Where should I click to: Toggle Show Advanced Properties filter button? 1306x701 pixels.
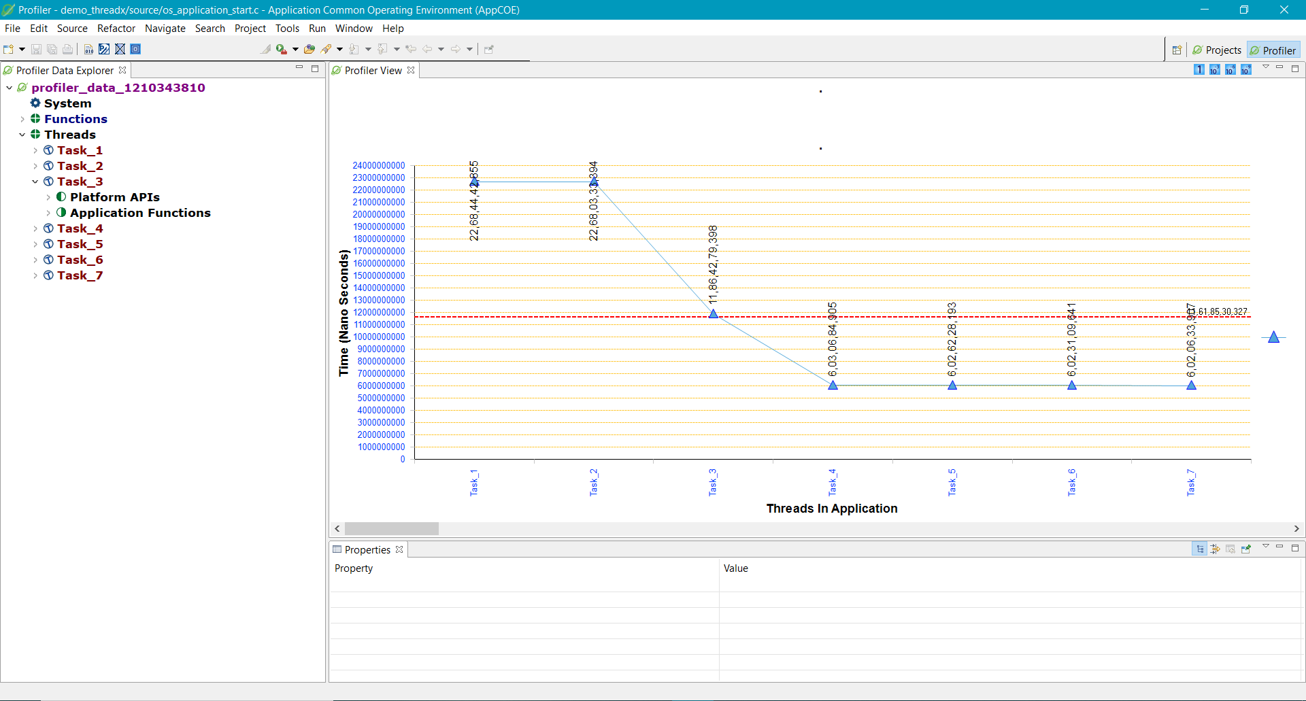click(1215, 549)
